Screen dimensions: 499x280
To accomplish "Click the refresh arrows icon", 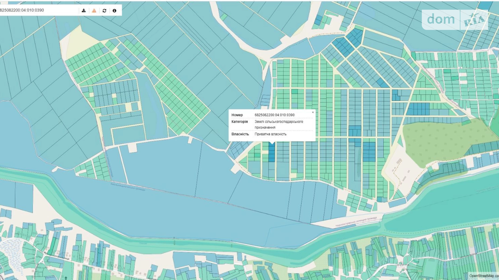I will point(104,10).
